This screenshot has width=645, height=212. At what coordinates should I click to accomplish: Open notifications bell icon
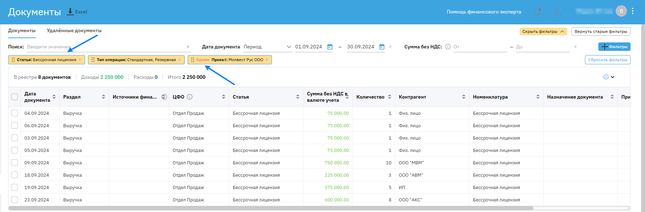(x=538, y=12)
